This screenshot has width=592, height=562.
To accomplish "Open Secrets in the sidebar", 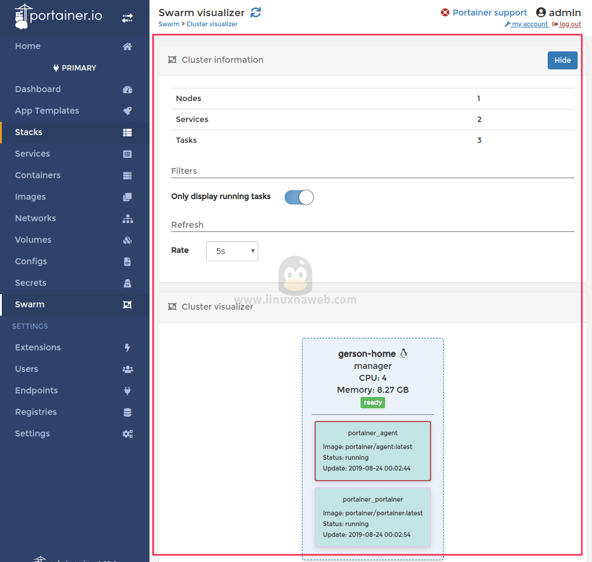I will [75, 283].
